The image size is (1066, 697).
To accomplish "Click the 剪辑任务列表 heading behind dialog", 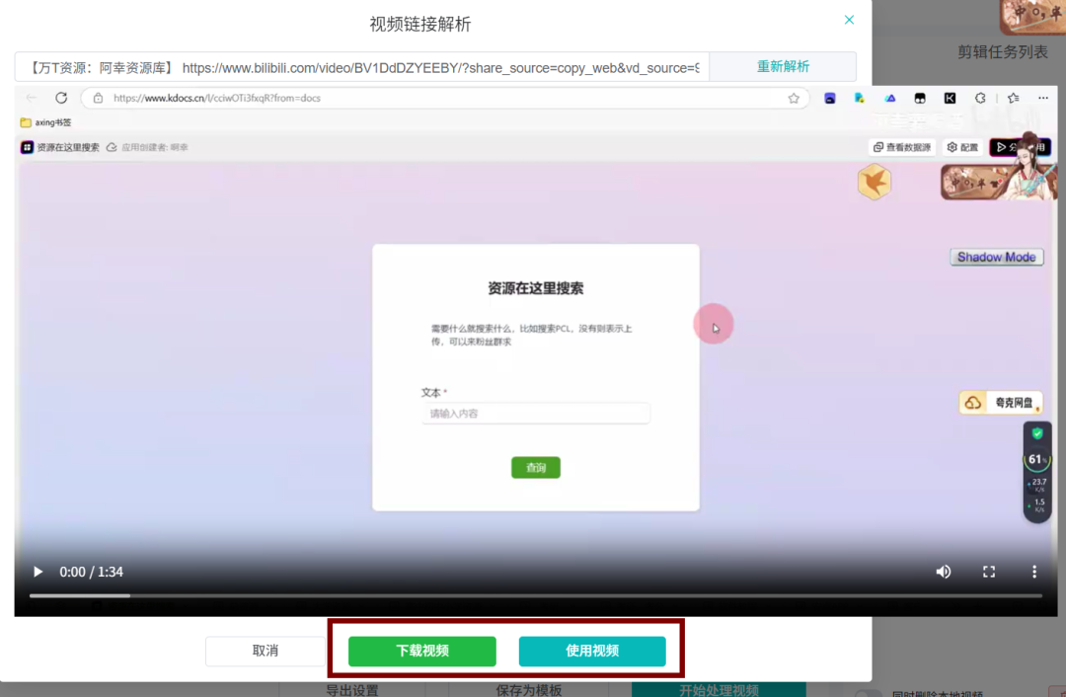I will pyautogui.click(x=1002, y=52).
